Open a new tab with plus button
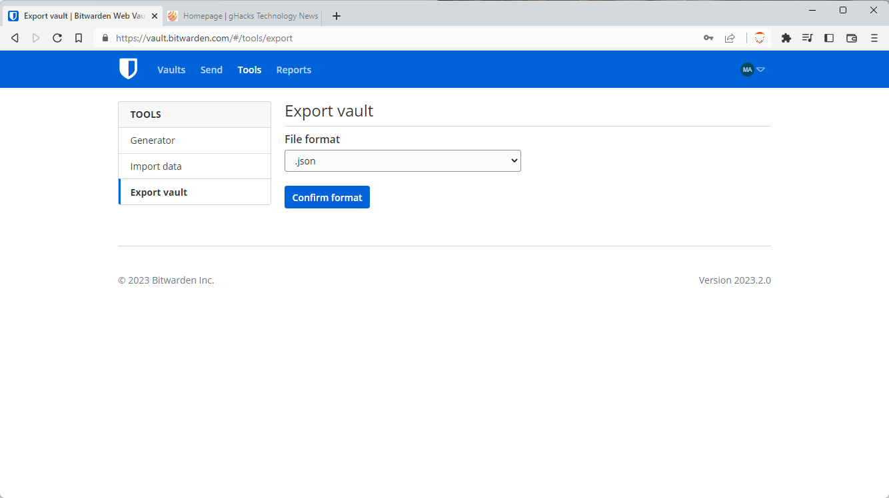The width and height of the screenshot is (889, 498). tap(337, 16)
